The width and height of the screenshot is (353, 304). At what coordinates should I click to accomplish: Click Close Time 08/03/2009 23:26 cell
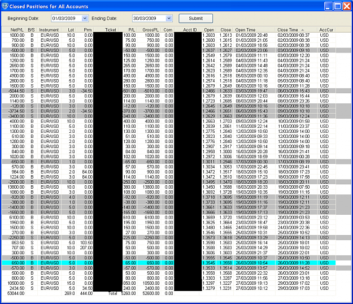point(294,101)
